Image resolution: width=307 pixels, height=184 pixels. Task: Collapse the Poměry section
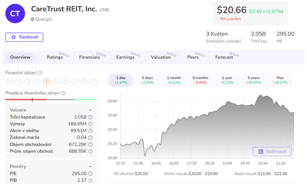tap(90, 167)
